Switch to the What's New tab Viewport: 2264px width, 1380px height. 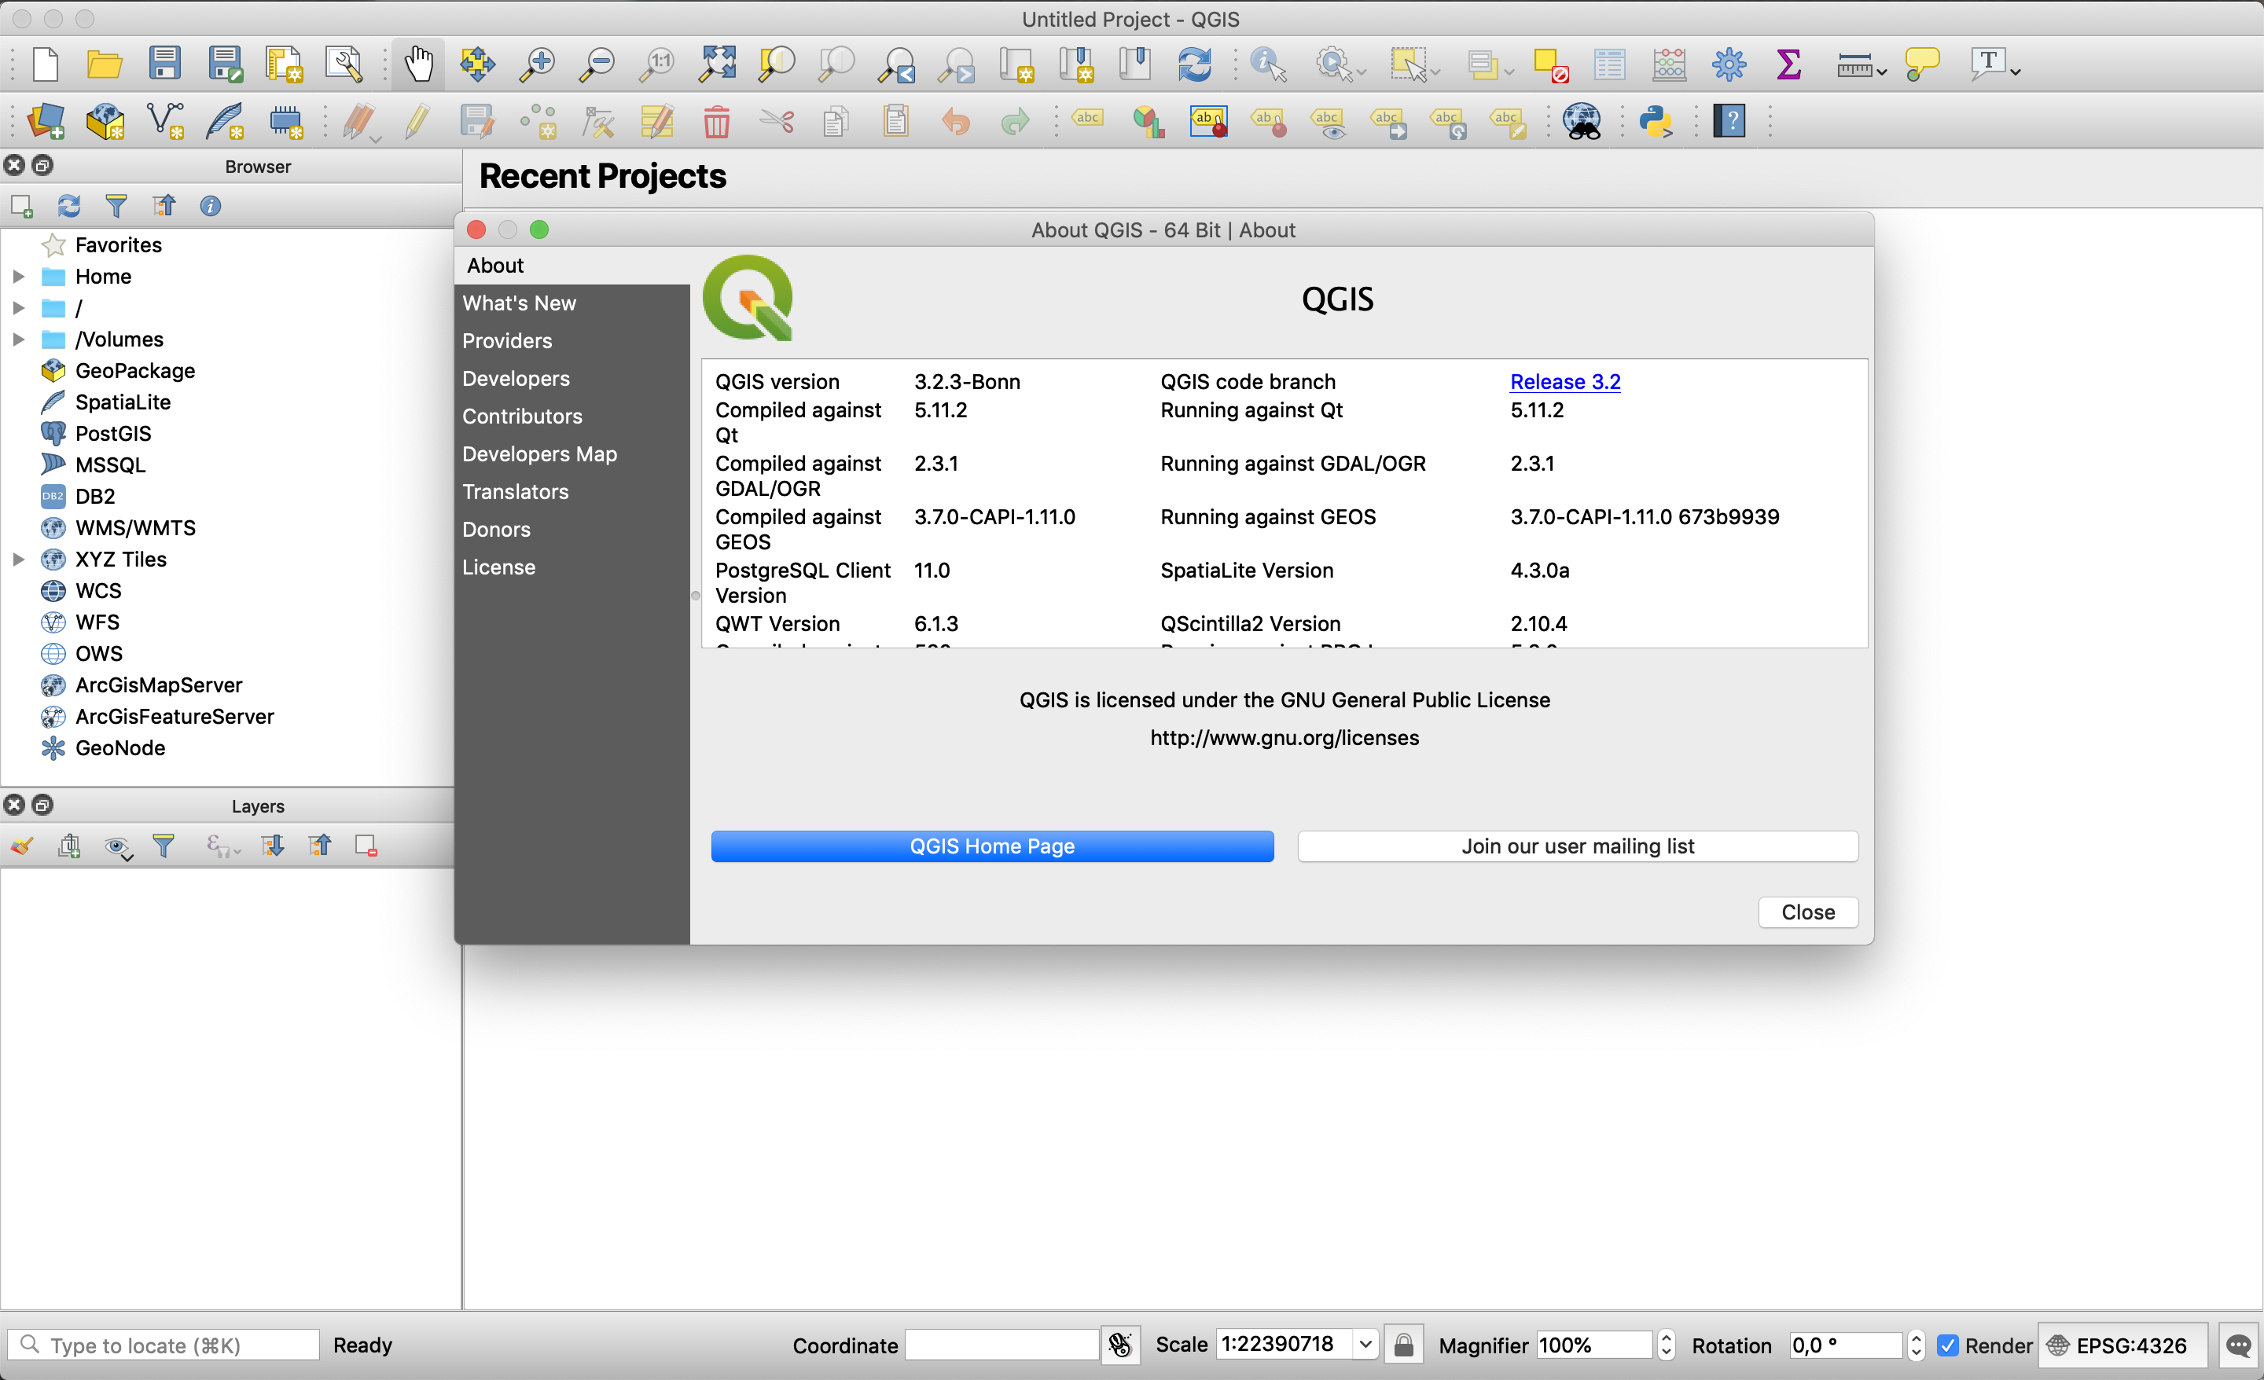(x=519, y=303)
